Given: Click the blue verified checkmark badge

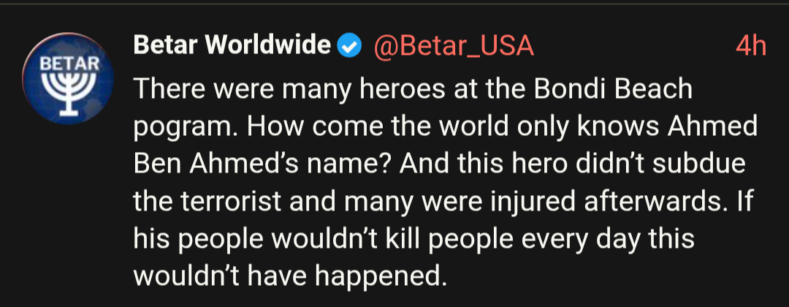Looking at the screenshot, I should [x=350, y=47].
